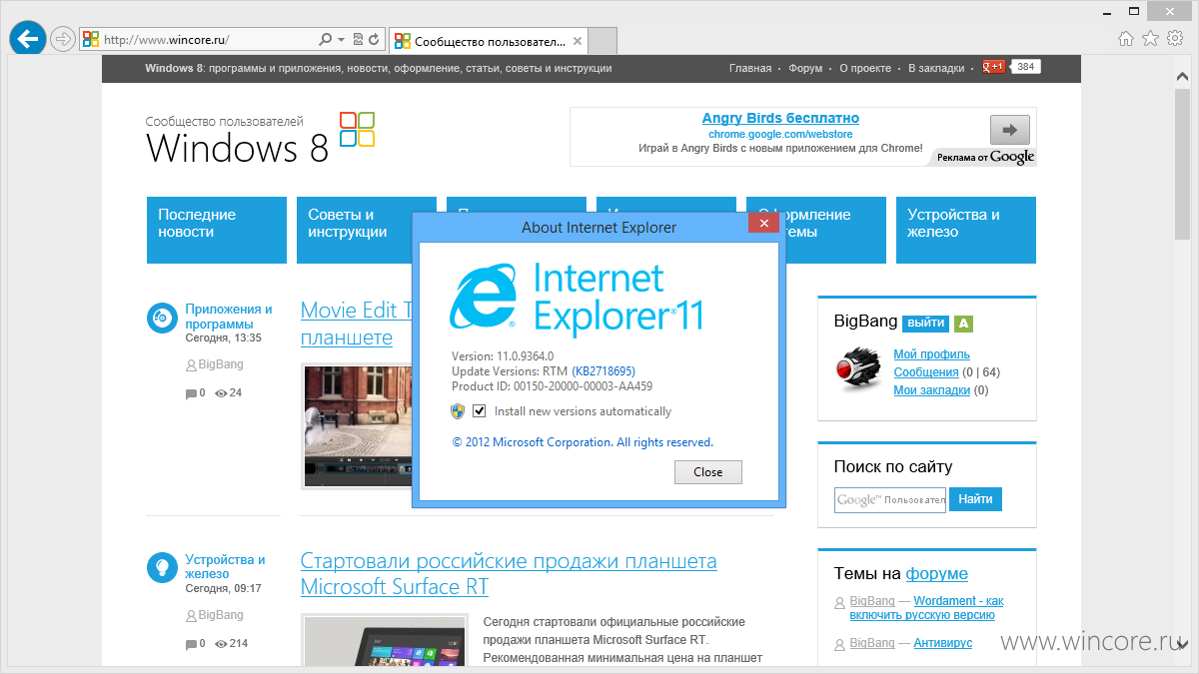Open a new blank tab
Image resolution: width=1199 pixels, height=674 pixels.
coord(602,41)
